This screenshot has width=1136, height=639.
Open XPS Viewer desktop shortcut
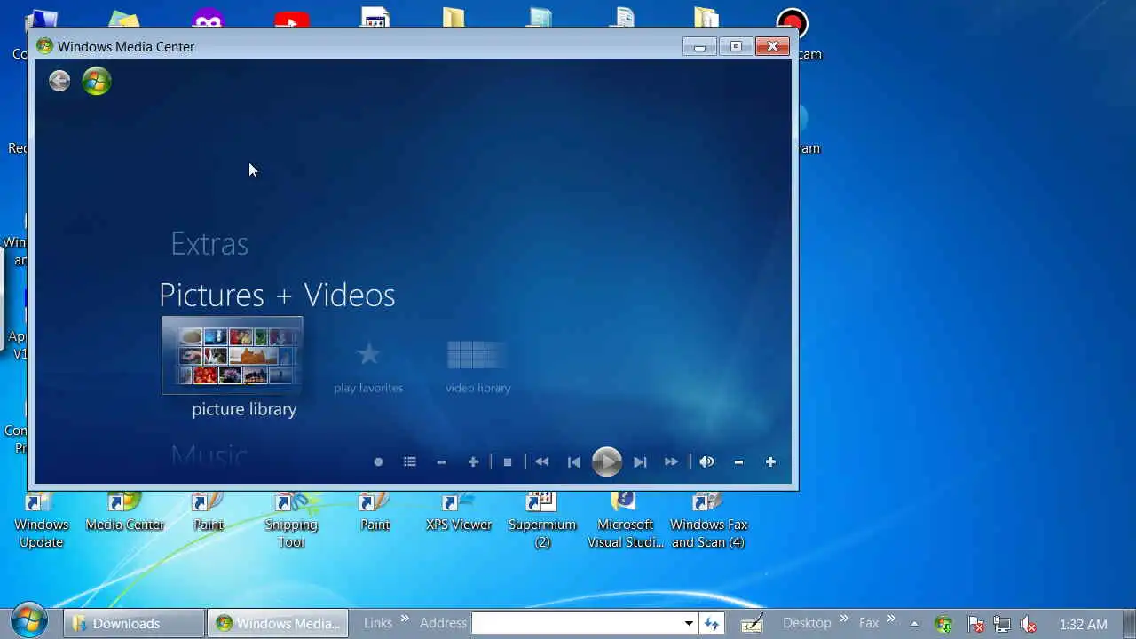point(459,512)
